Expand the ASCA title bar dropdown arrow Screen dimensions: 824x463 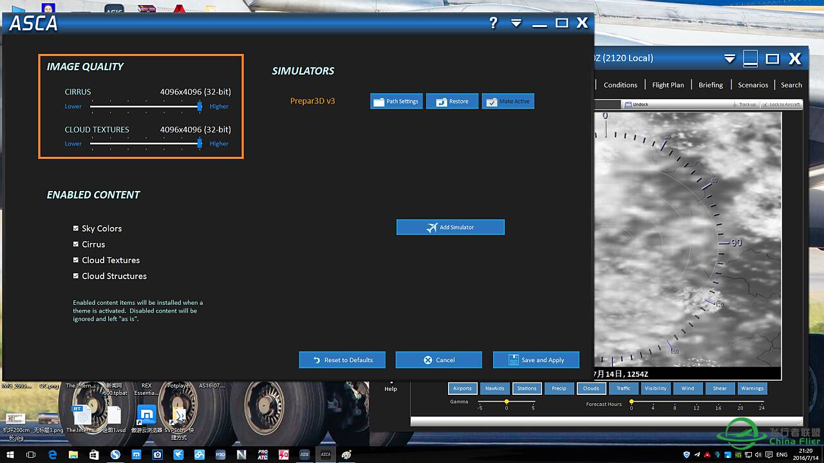pos(516,23)
